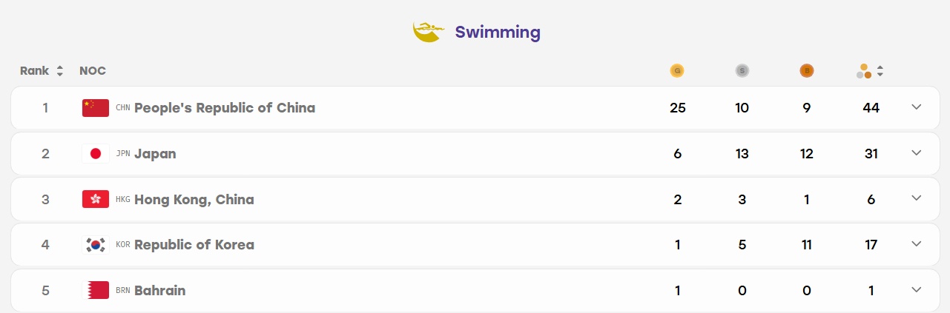Click the Swimming sport pictogram icon
Screen dimensions: 950x313
click(x=428, y=32)
